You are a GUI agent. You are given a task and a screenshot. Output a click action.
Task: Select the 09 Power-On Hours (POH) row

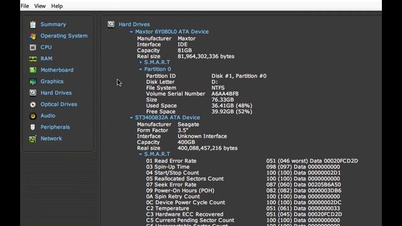point(244,191)
